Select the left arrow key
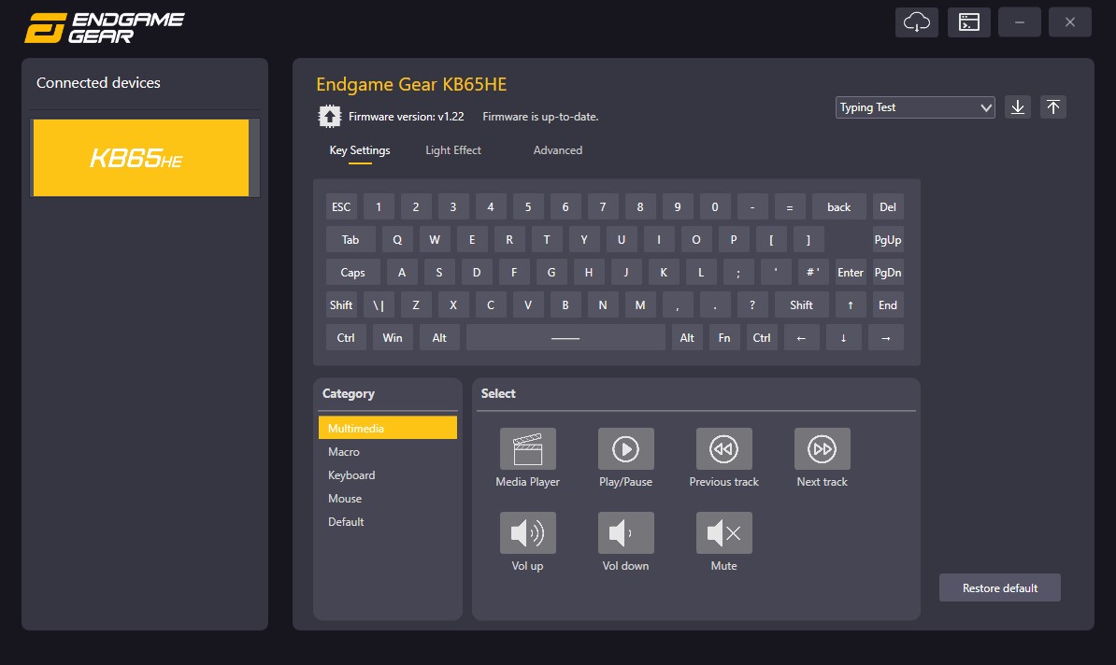 point(801,338)
